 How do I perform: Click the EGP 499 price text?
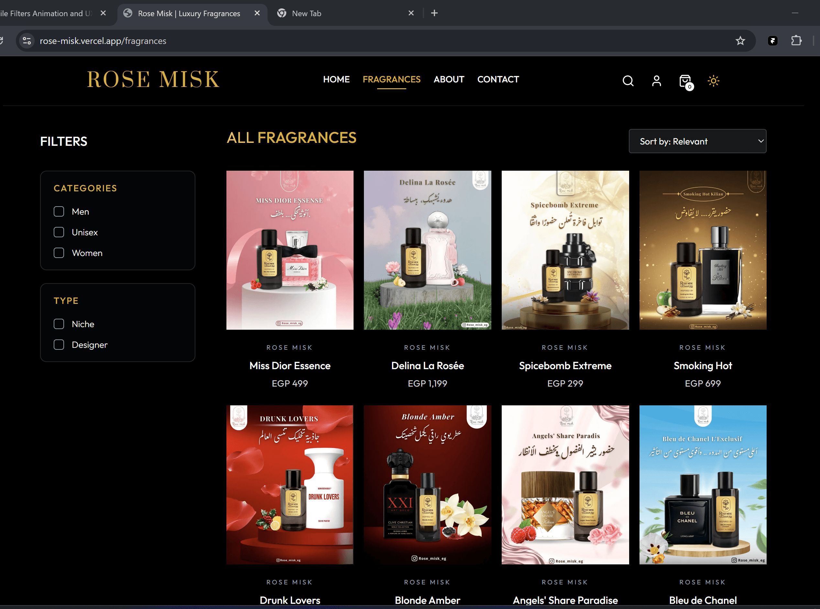point(290,383)
